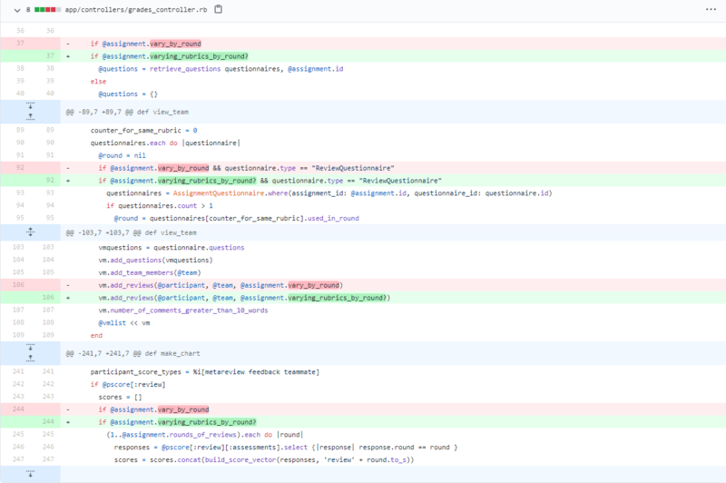Click the diffstat colored blocks next to 8
Image resolution: width=726 pixels, height=483 pixels.
click(48, 10)
